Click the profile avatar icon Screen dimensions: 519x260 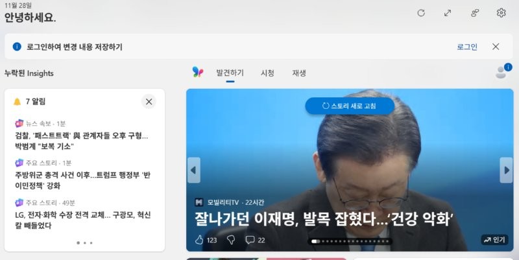point(501,73)
